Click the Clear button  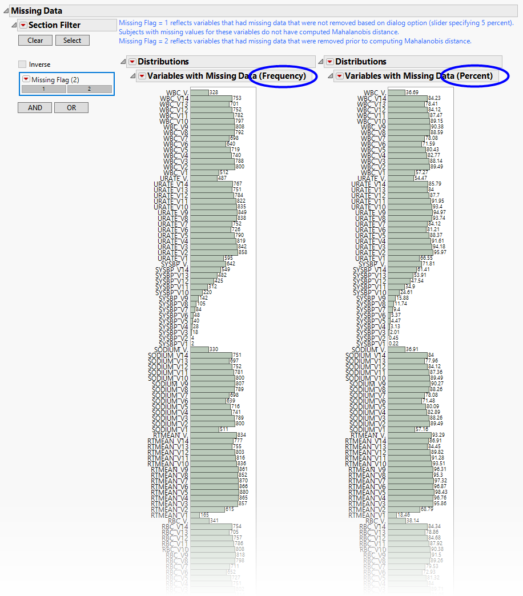[35, 41]
